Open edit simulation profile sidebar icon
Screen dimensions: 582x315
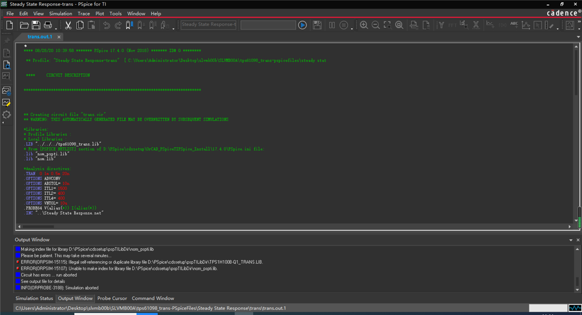point(7,90)
